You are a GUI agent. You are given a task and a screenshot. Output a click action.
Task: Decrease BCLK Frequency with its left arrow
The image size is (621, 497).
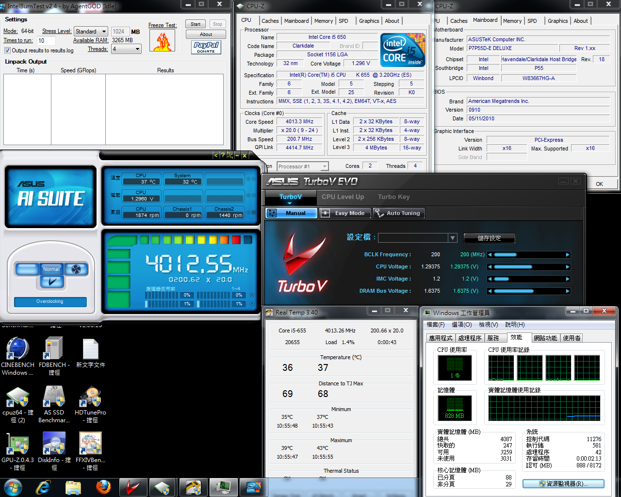pyautogui.click(x=490, y=255)
